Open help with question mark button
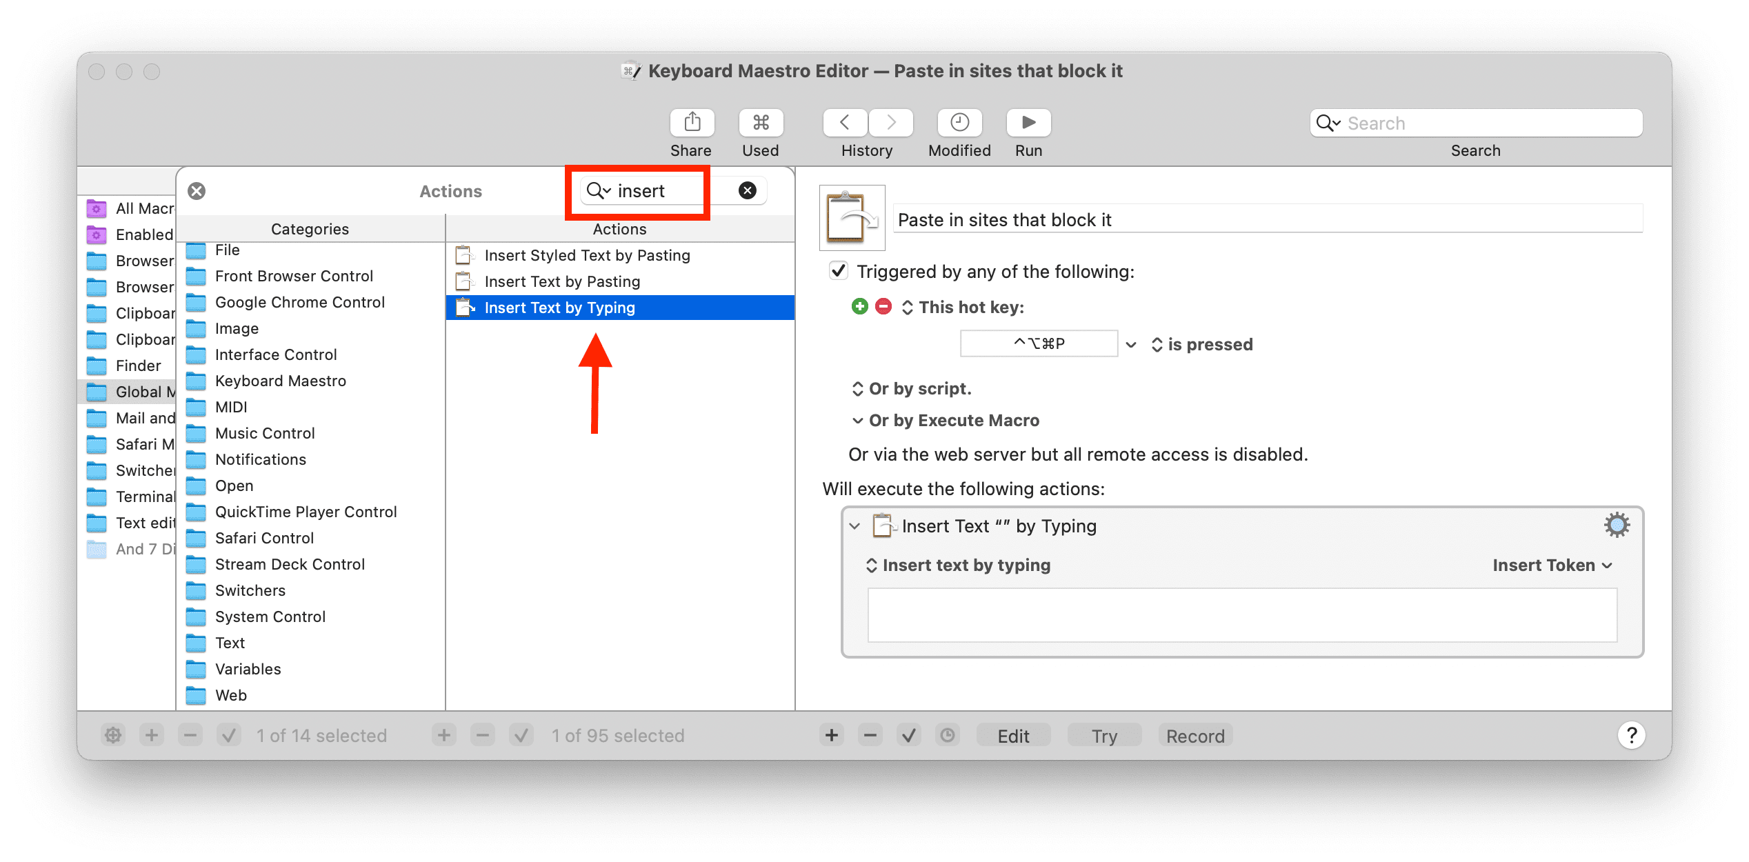The image size is (1749, 862). tap(1632, 736)
